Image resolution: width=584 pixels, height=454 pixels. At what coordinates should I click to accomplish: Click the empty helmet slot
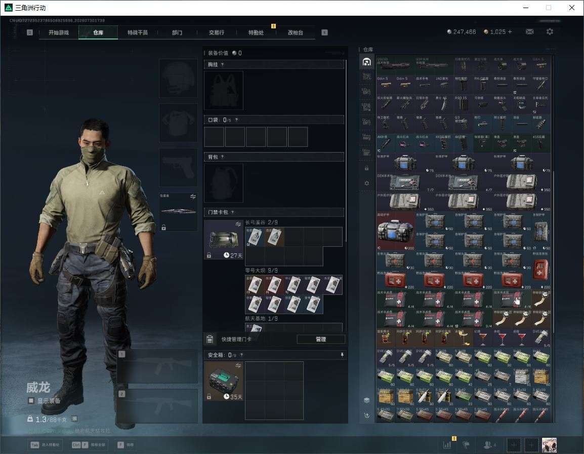coord(179,79)
